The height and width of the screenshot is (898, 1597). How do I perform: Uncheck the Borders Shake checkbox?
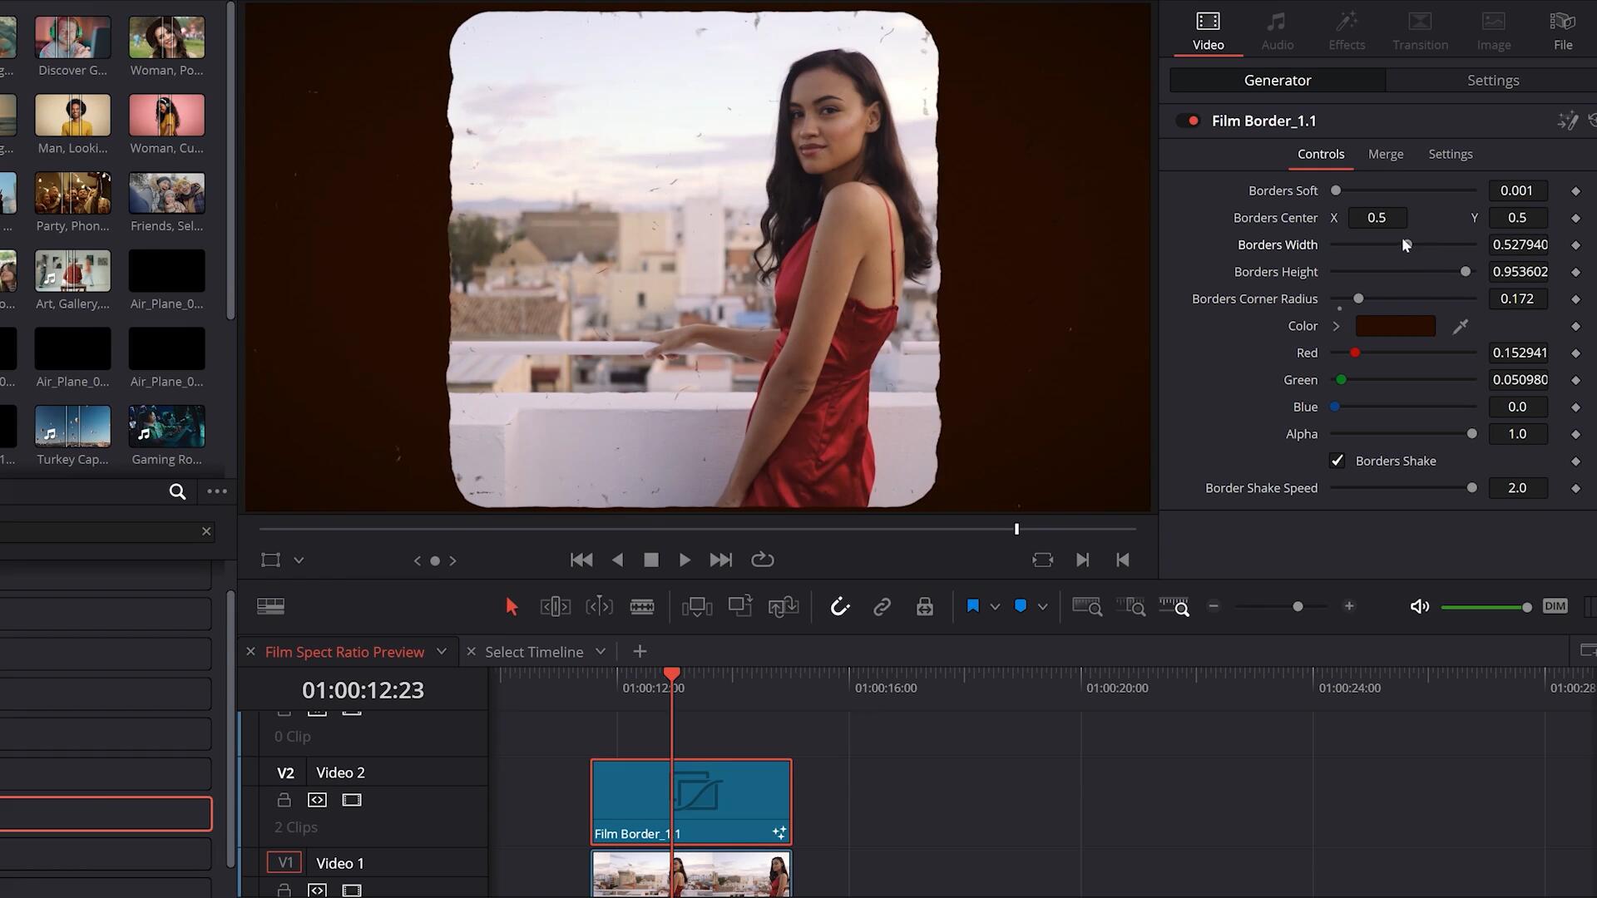click(x=1337, y=461)
